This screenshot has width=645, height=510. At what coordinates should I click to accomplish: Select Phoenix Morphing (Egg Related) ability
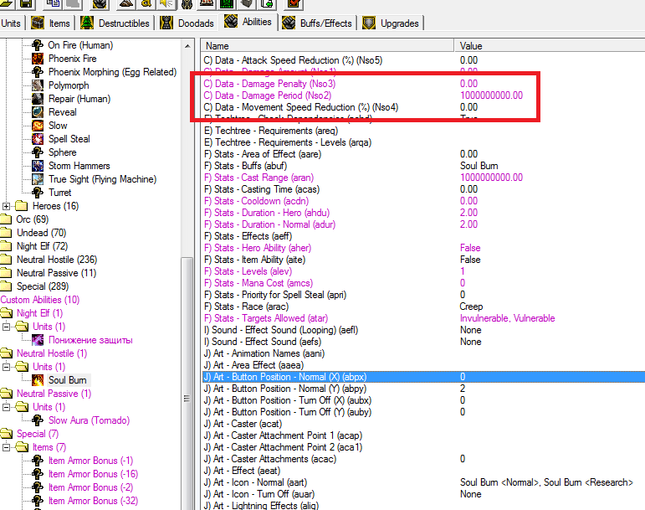(x=112, y=72)
